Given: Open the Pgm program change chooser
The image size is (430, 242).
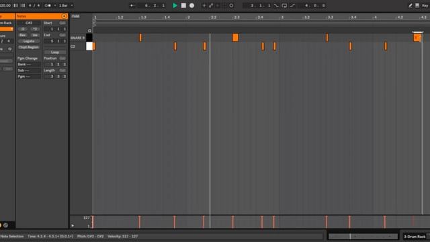Looking at the screenshot, I should (29, 77).
